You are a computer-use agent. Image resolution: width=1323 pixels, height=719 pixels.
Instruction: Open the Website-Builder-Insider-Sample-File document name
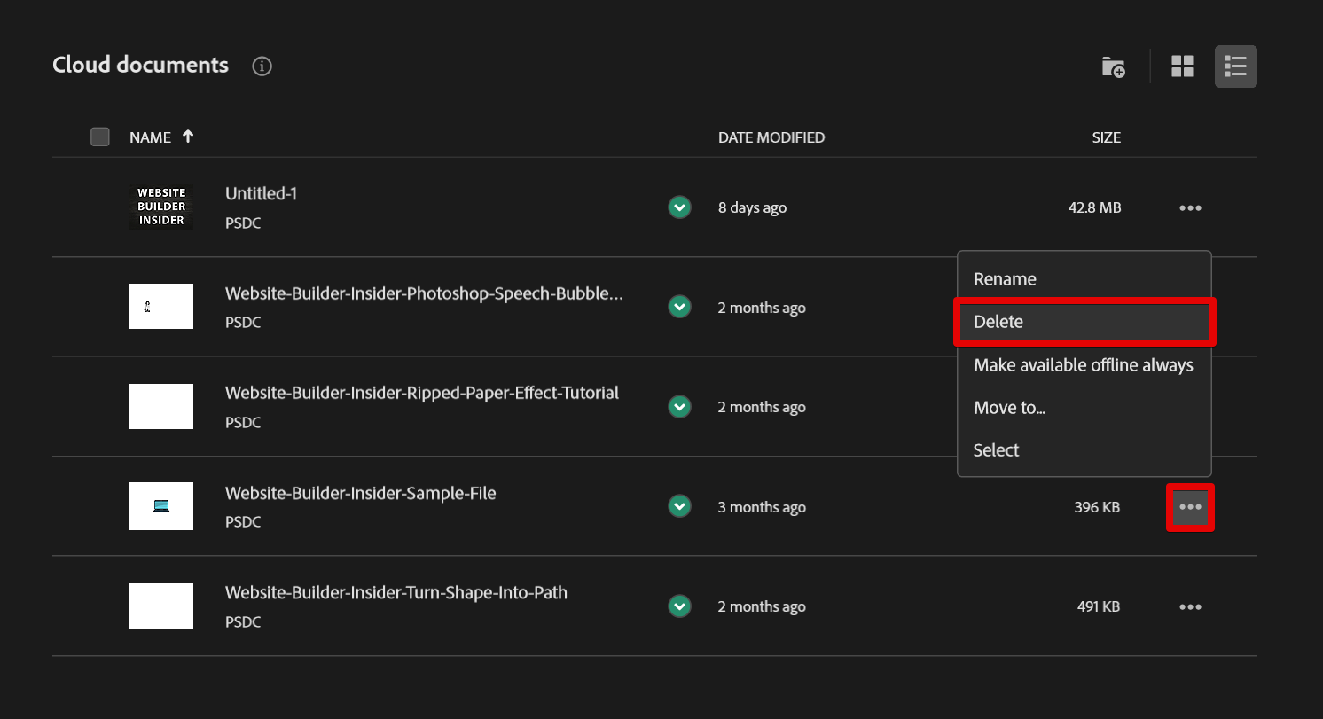pos(360,493)
